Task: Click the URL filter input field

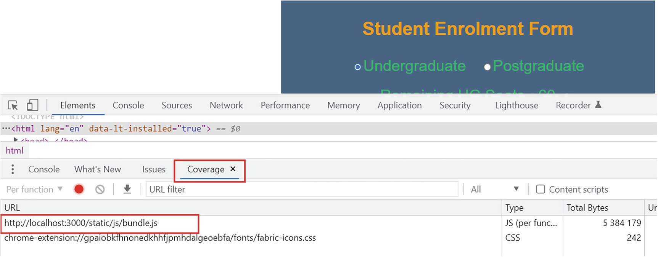Action: click(301, 189)
